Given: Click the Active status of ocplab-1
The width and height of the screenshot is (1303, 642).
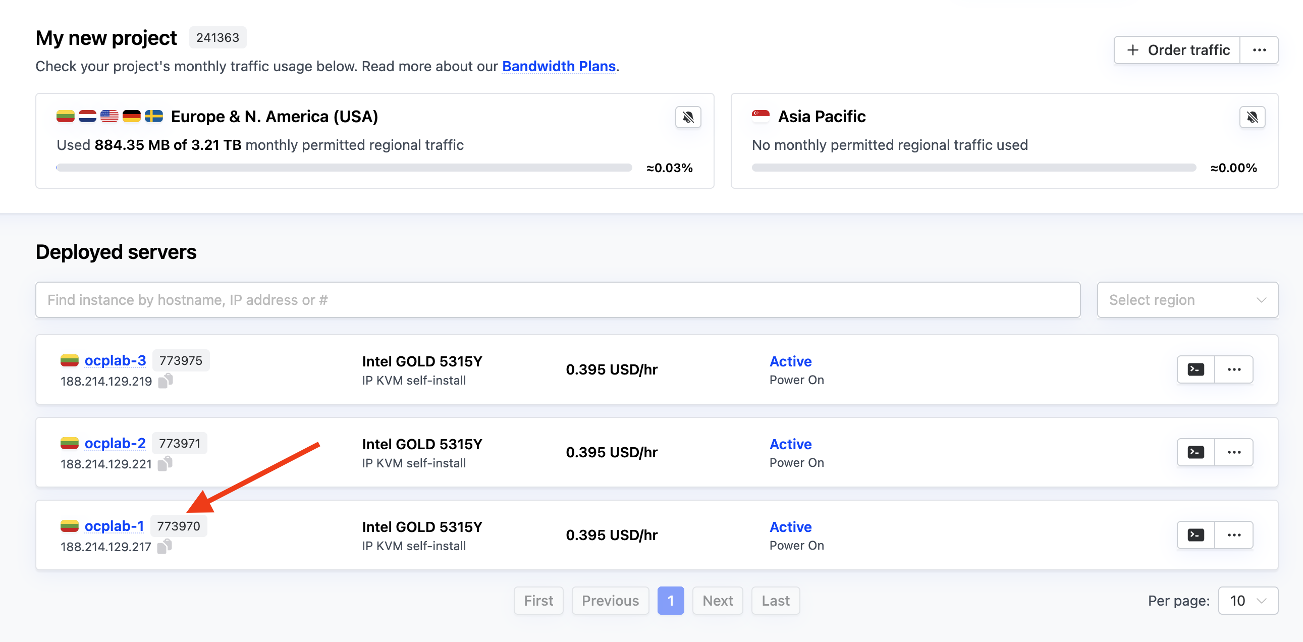Looking at the screenshot, I should tap(790, 526).
